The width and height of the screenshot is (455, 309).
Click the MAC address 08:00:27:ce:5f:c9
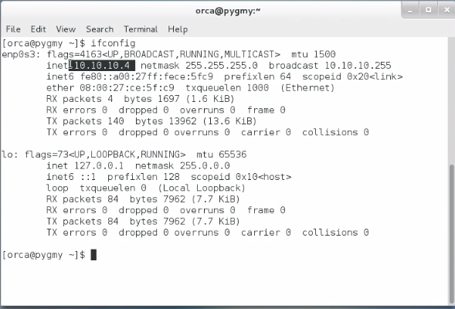(127, 88)
